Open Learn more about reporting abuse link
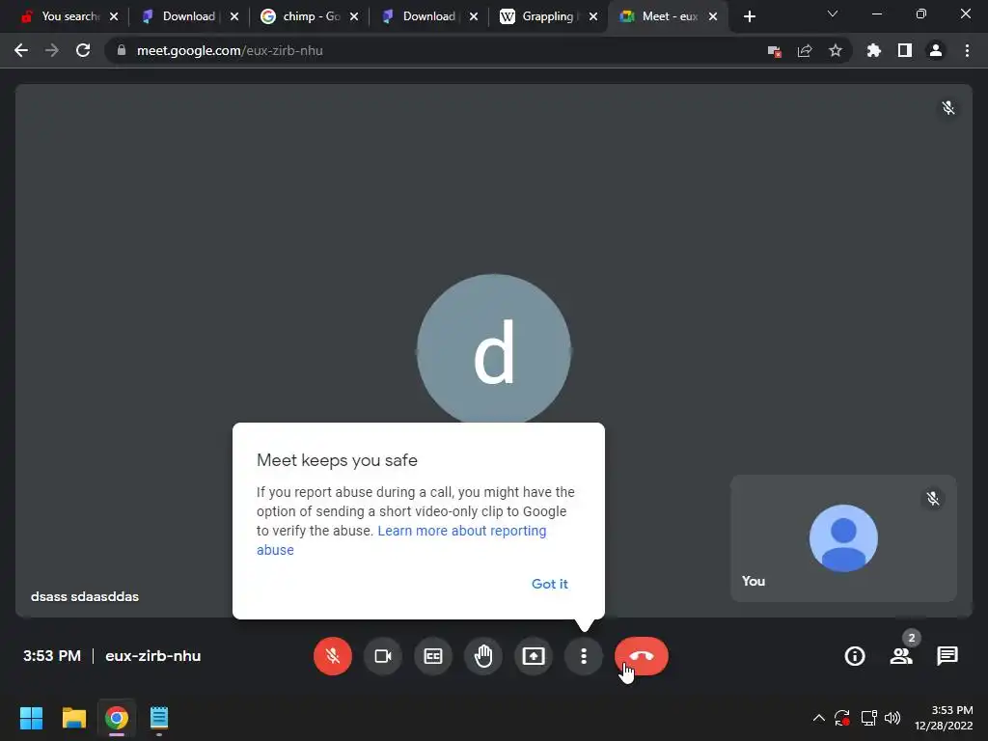The width and height of the screenshot is (988, 741). tap(401, 540)
